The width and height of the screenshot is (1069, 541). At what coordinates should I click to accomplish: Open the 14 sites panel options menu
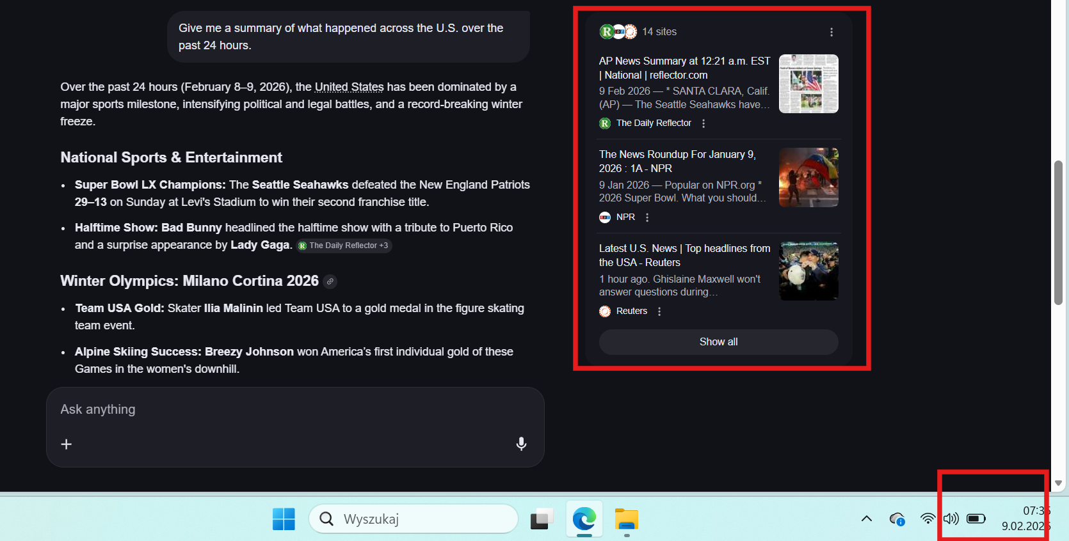point(832,32)
